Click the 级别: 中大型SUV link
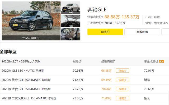This screenshot has height=105, width=169. point(157,23)
